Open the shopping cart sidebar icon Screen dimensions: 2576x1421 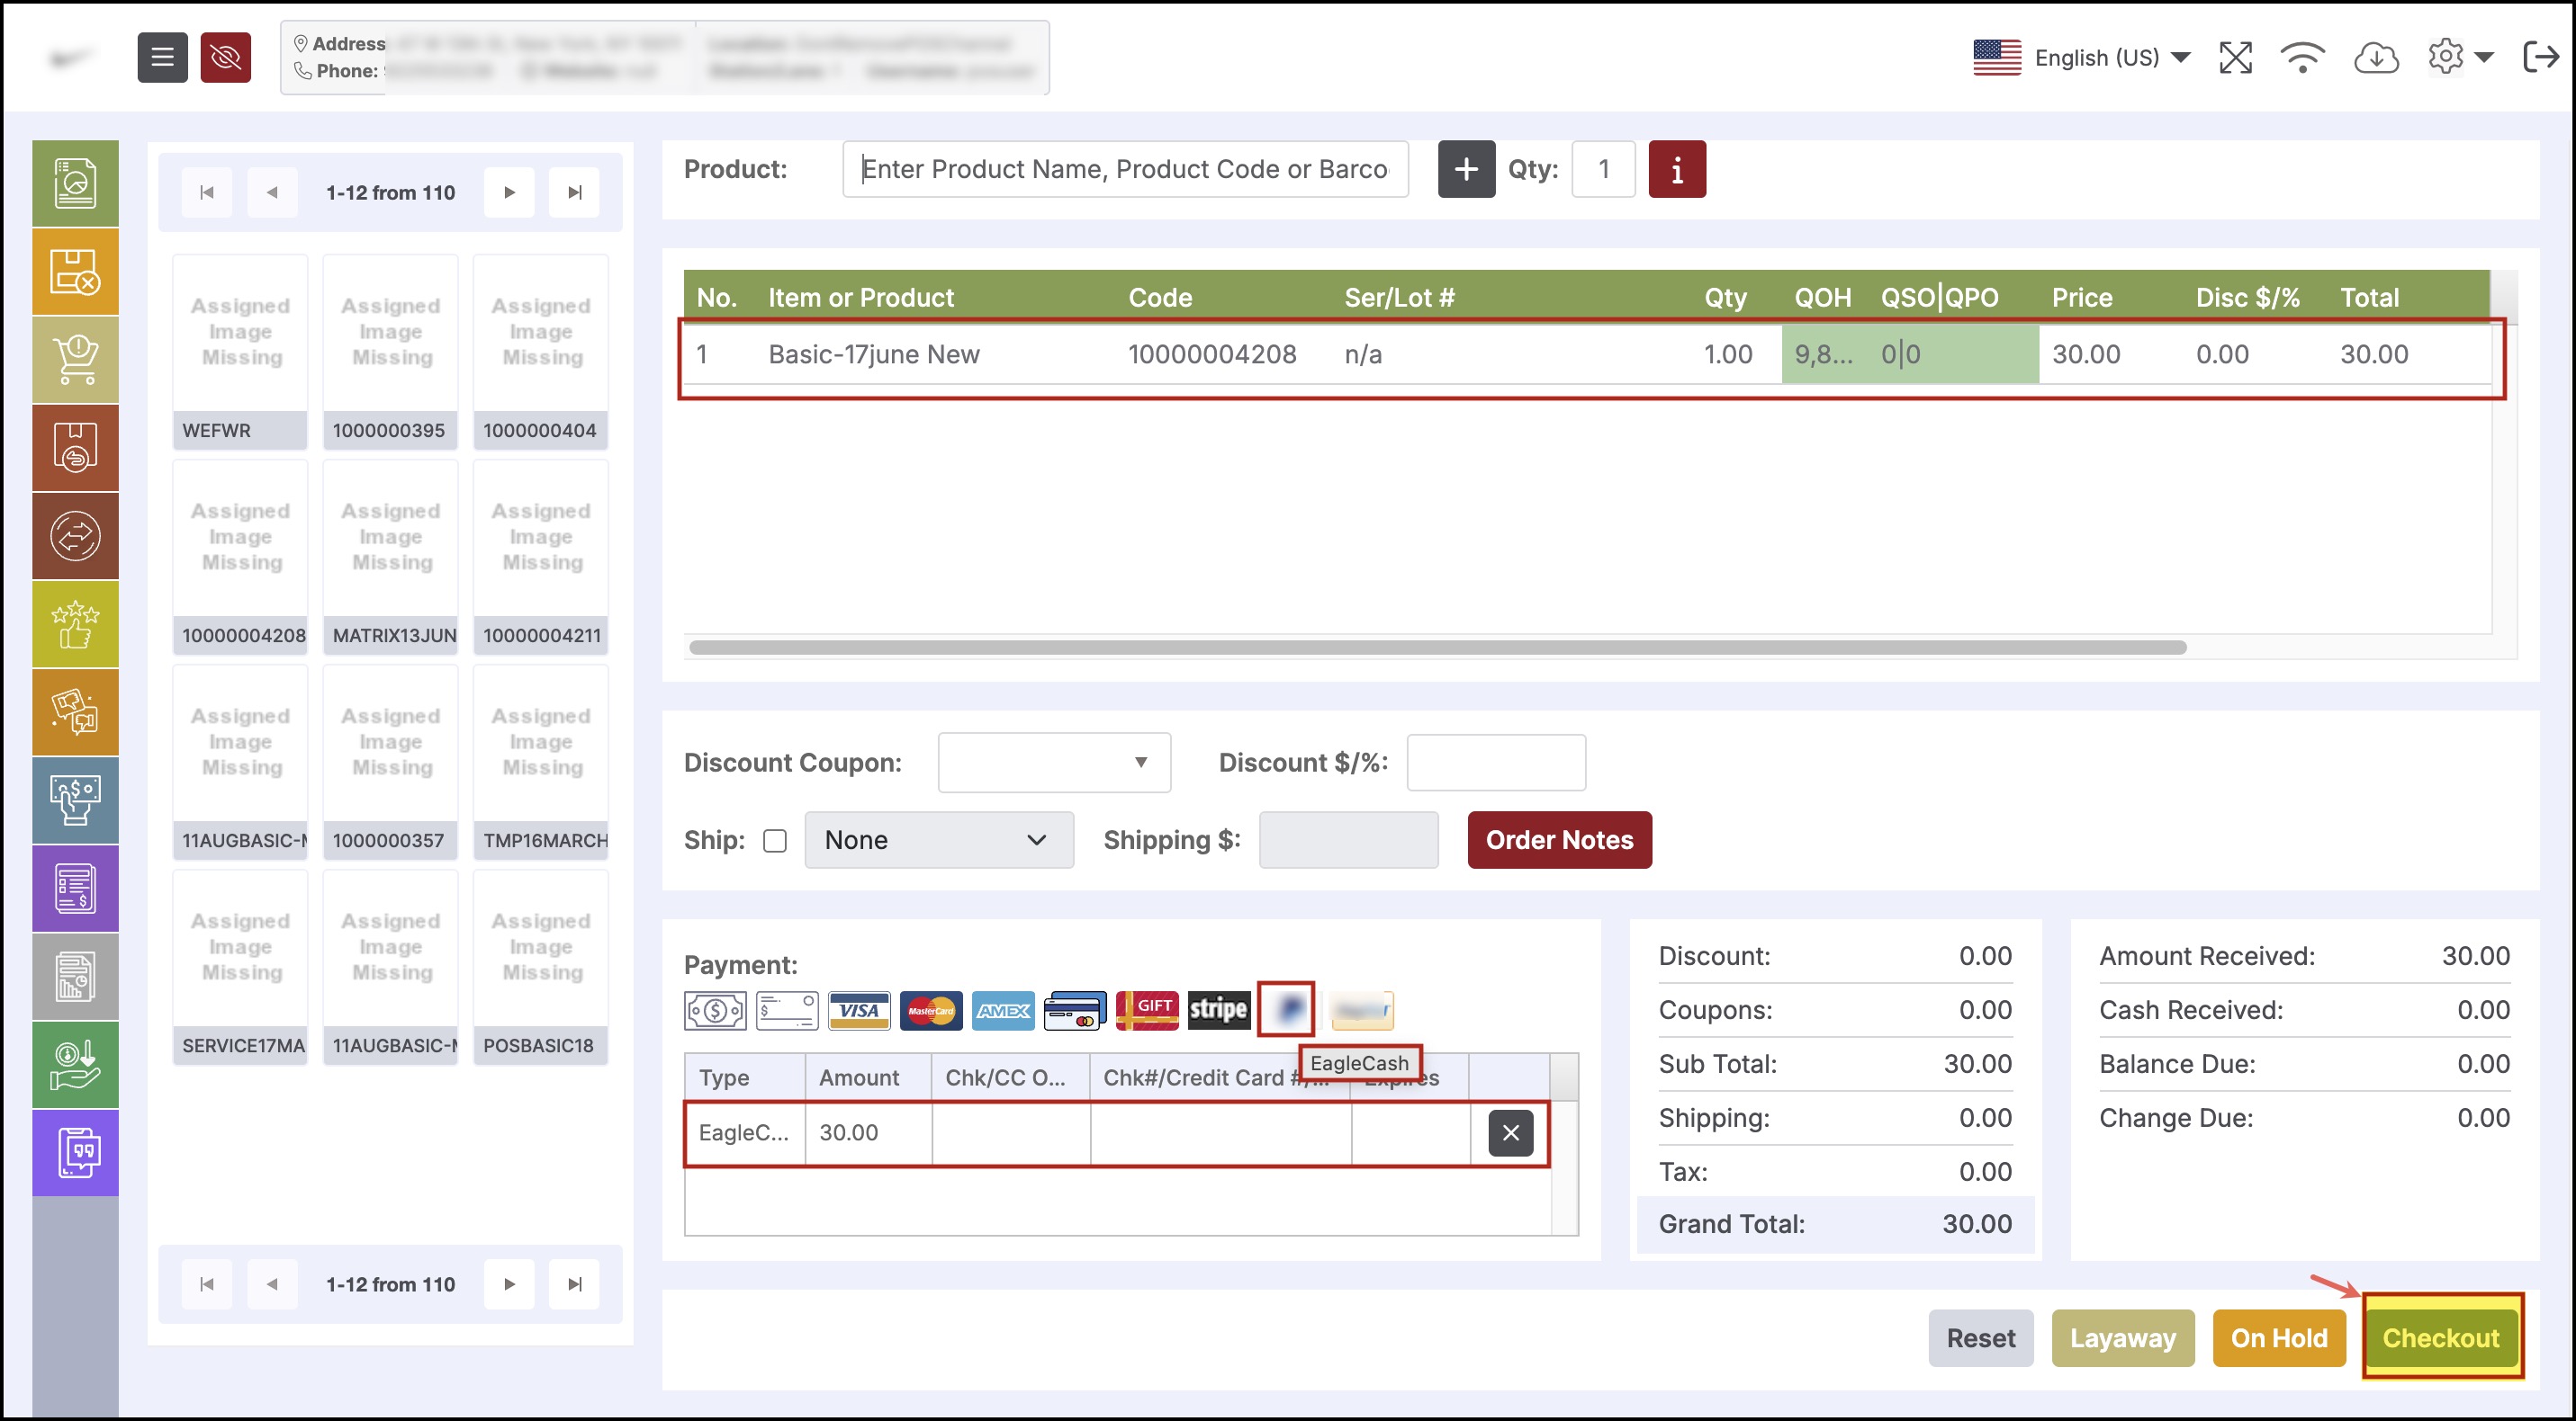click(x=75, y=360)
